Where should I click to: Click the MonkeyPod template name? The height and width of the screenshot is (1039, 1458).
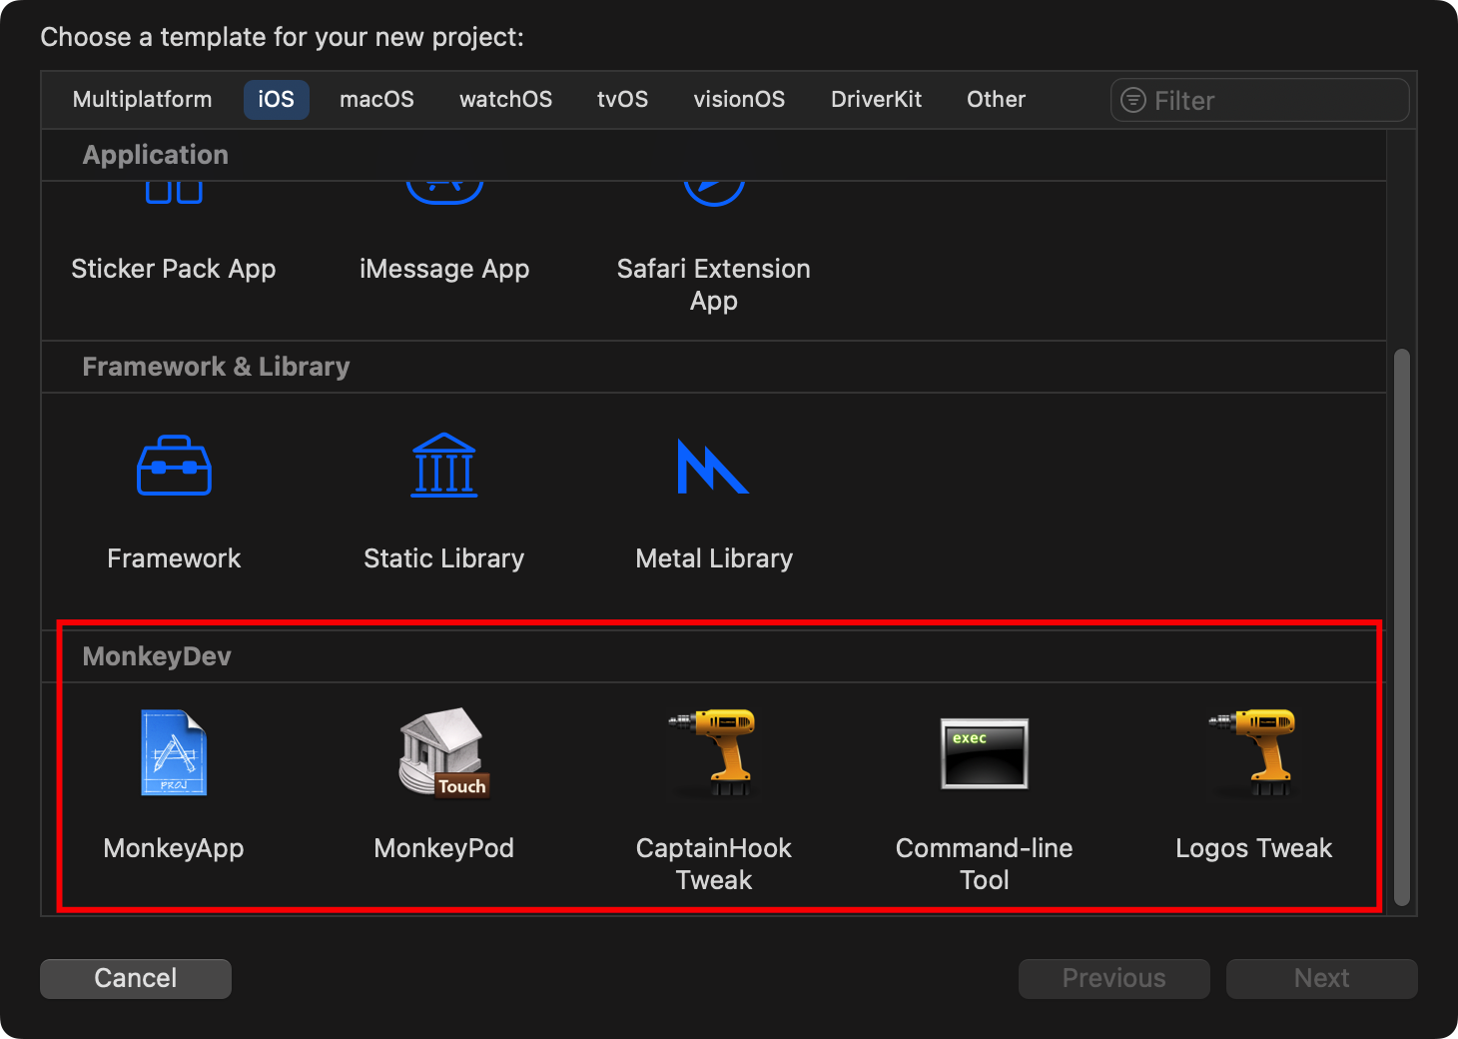[x=444, y=848]
